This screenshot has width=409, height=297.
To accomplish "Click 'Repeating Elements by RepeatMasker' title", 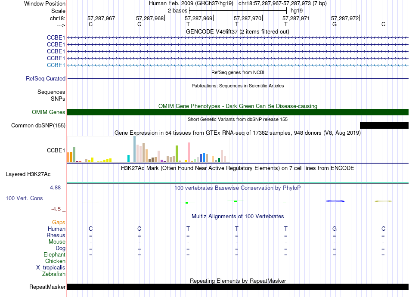I will click(238, 281).
